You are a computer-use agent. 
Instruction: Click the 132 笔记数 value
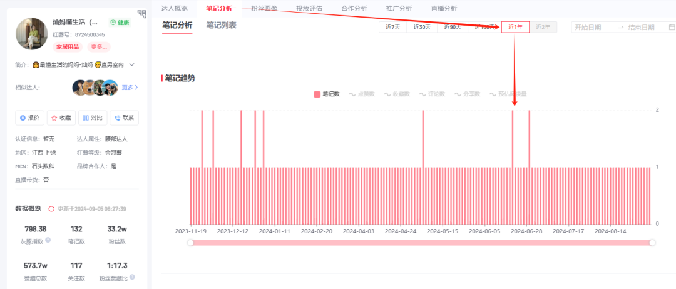point(76,229)
